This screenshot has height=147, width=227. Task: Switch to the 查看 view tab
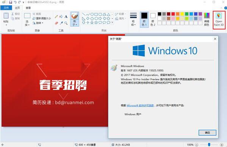point(28,8)
